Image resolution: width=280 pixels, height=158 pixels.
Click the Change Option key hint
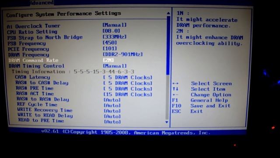[211, 95]
